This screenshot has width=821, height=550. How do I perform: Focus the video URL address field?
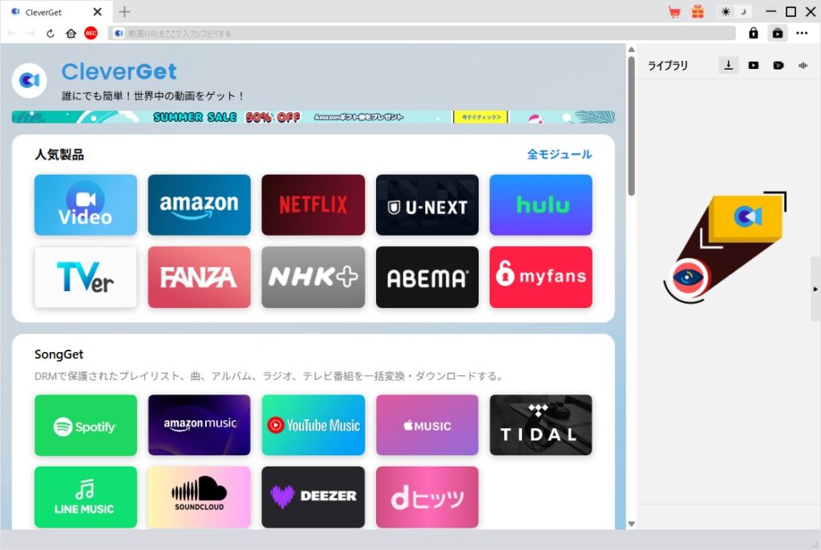tap(422, 33)
